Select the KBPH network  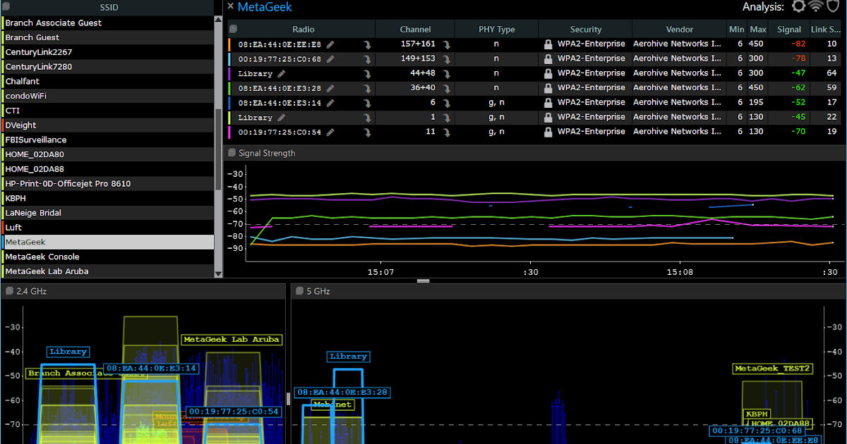click(107, 198)
